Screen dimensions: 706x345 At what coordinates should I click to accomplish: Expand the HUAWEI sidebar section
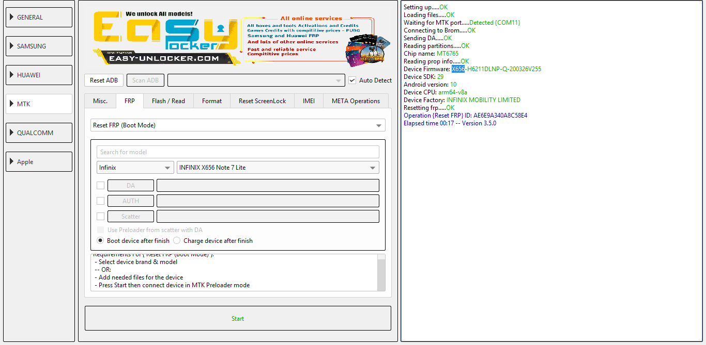[39, 75]
